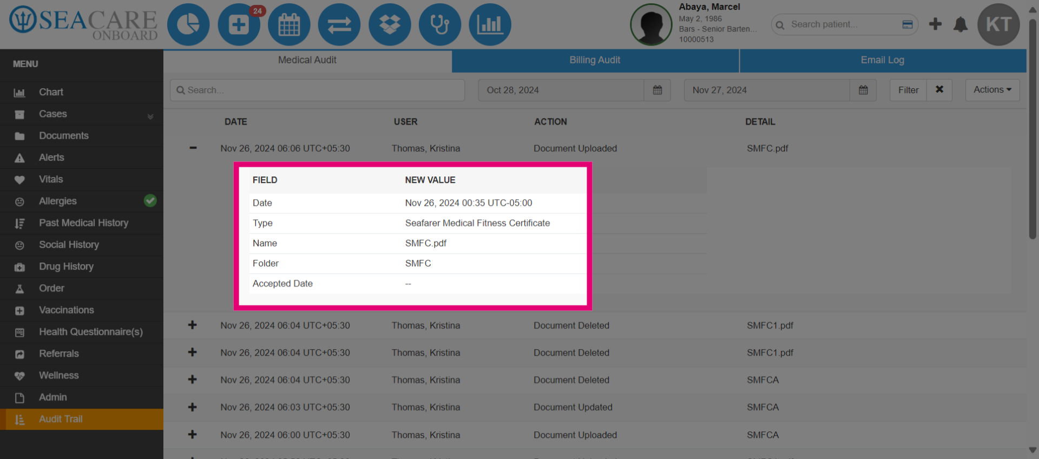Open Wellness in the side menu
Screen dimensions: 1039x459
pyautogui.click(x=82, y=376)
